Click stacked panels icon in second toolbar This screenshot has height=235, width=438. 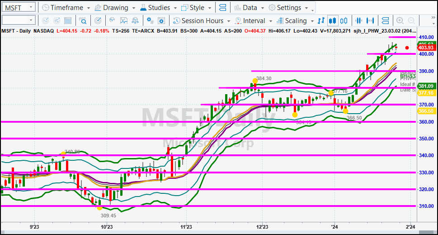(x=385, y=20)
